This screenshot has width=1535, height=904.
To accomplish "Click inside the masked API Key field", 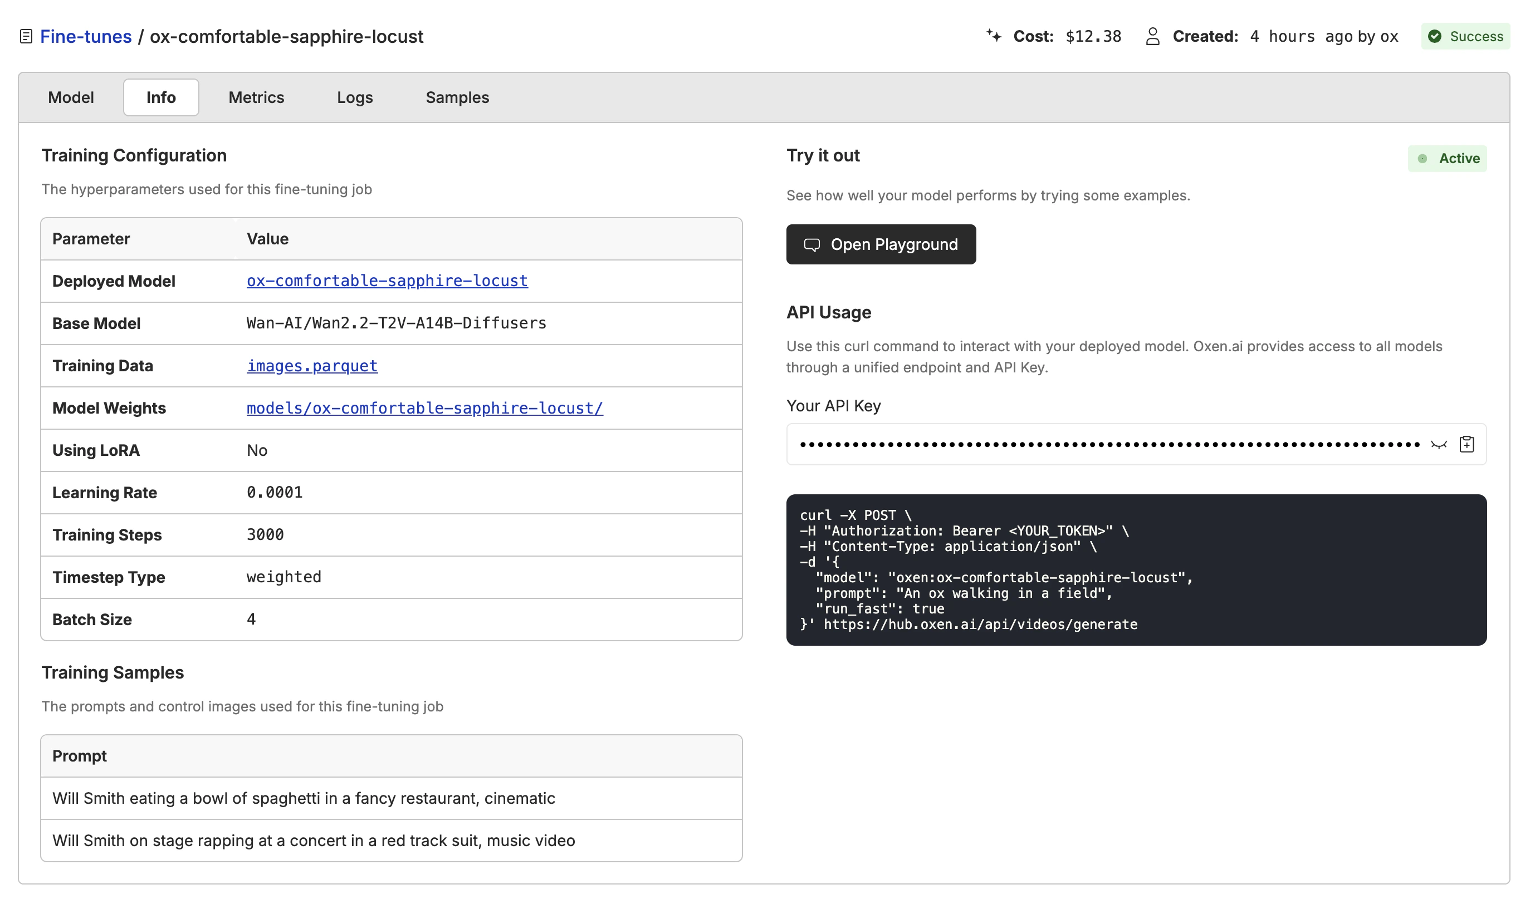I will point(1109,445).
